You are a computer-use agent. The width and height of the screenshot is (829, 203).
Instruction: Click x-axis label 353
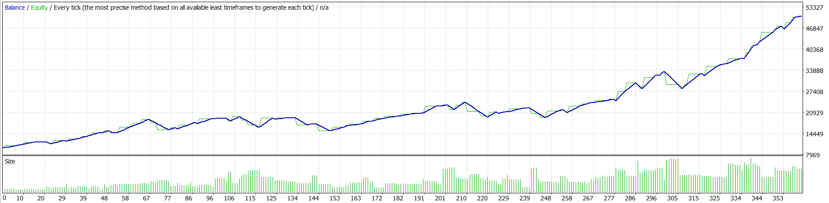[778, 198]
